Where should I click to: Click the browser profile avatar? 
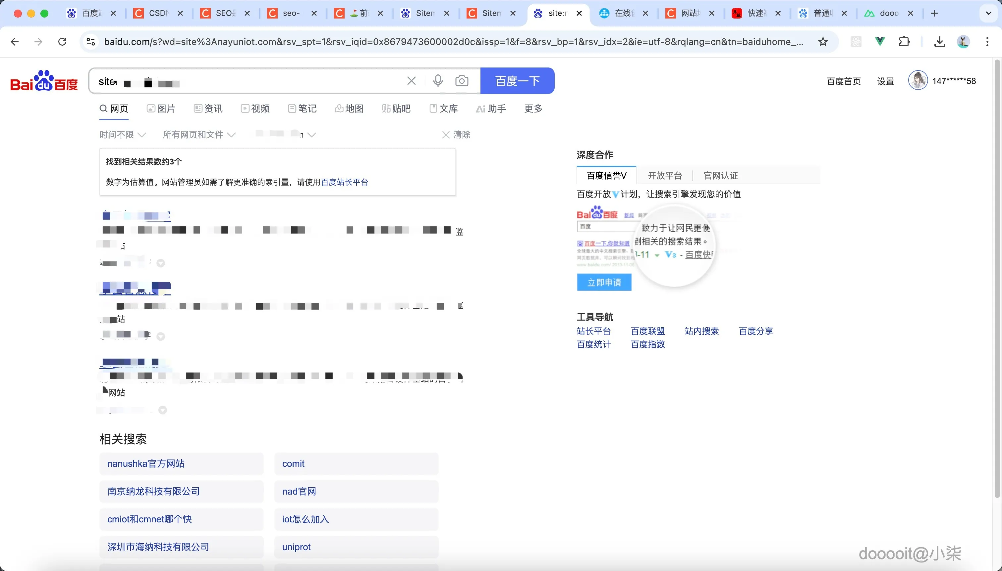coord(963,42)
